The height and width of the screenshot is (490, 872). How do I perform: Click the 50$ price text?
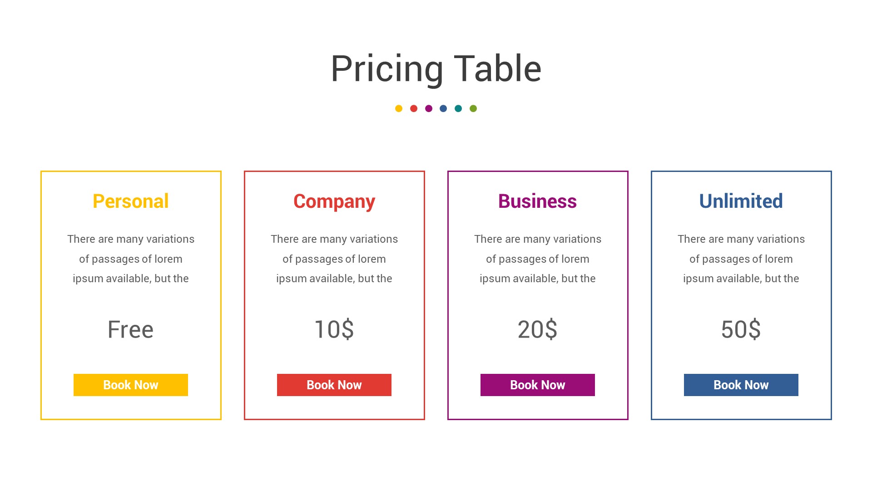click(x=741, y=329)
